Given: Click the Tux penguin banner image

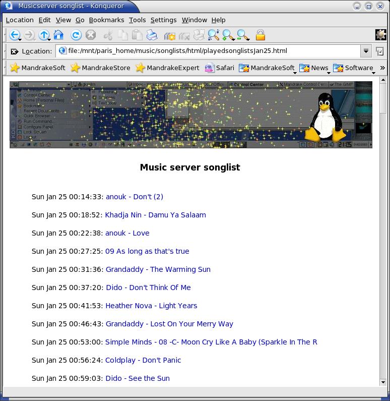Looking at the screenshot, I should click(x=191, y=114).
